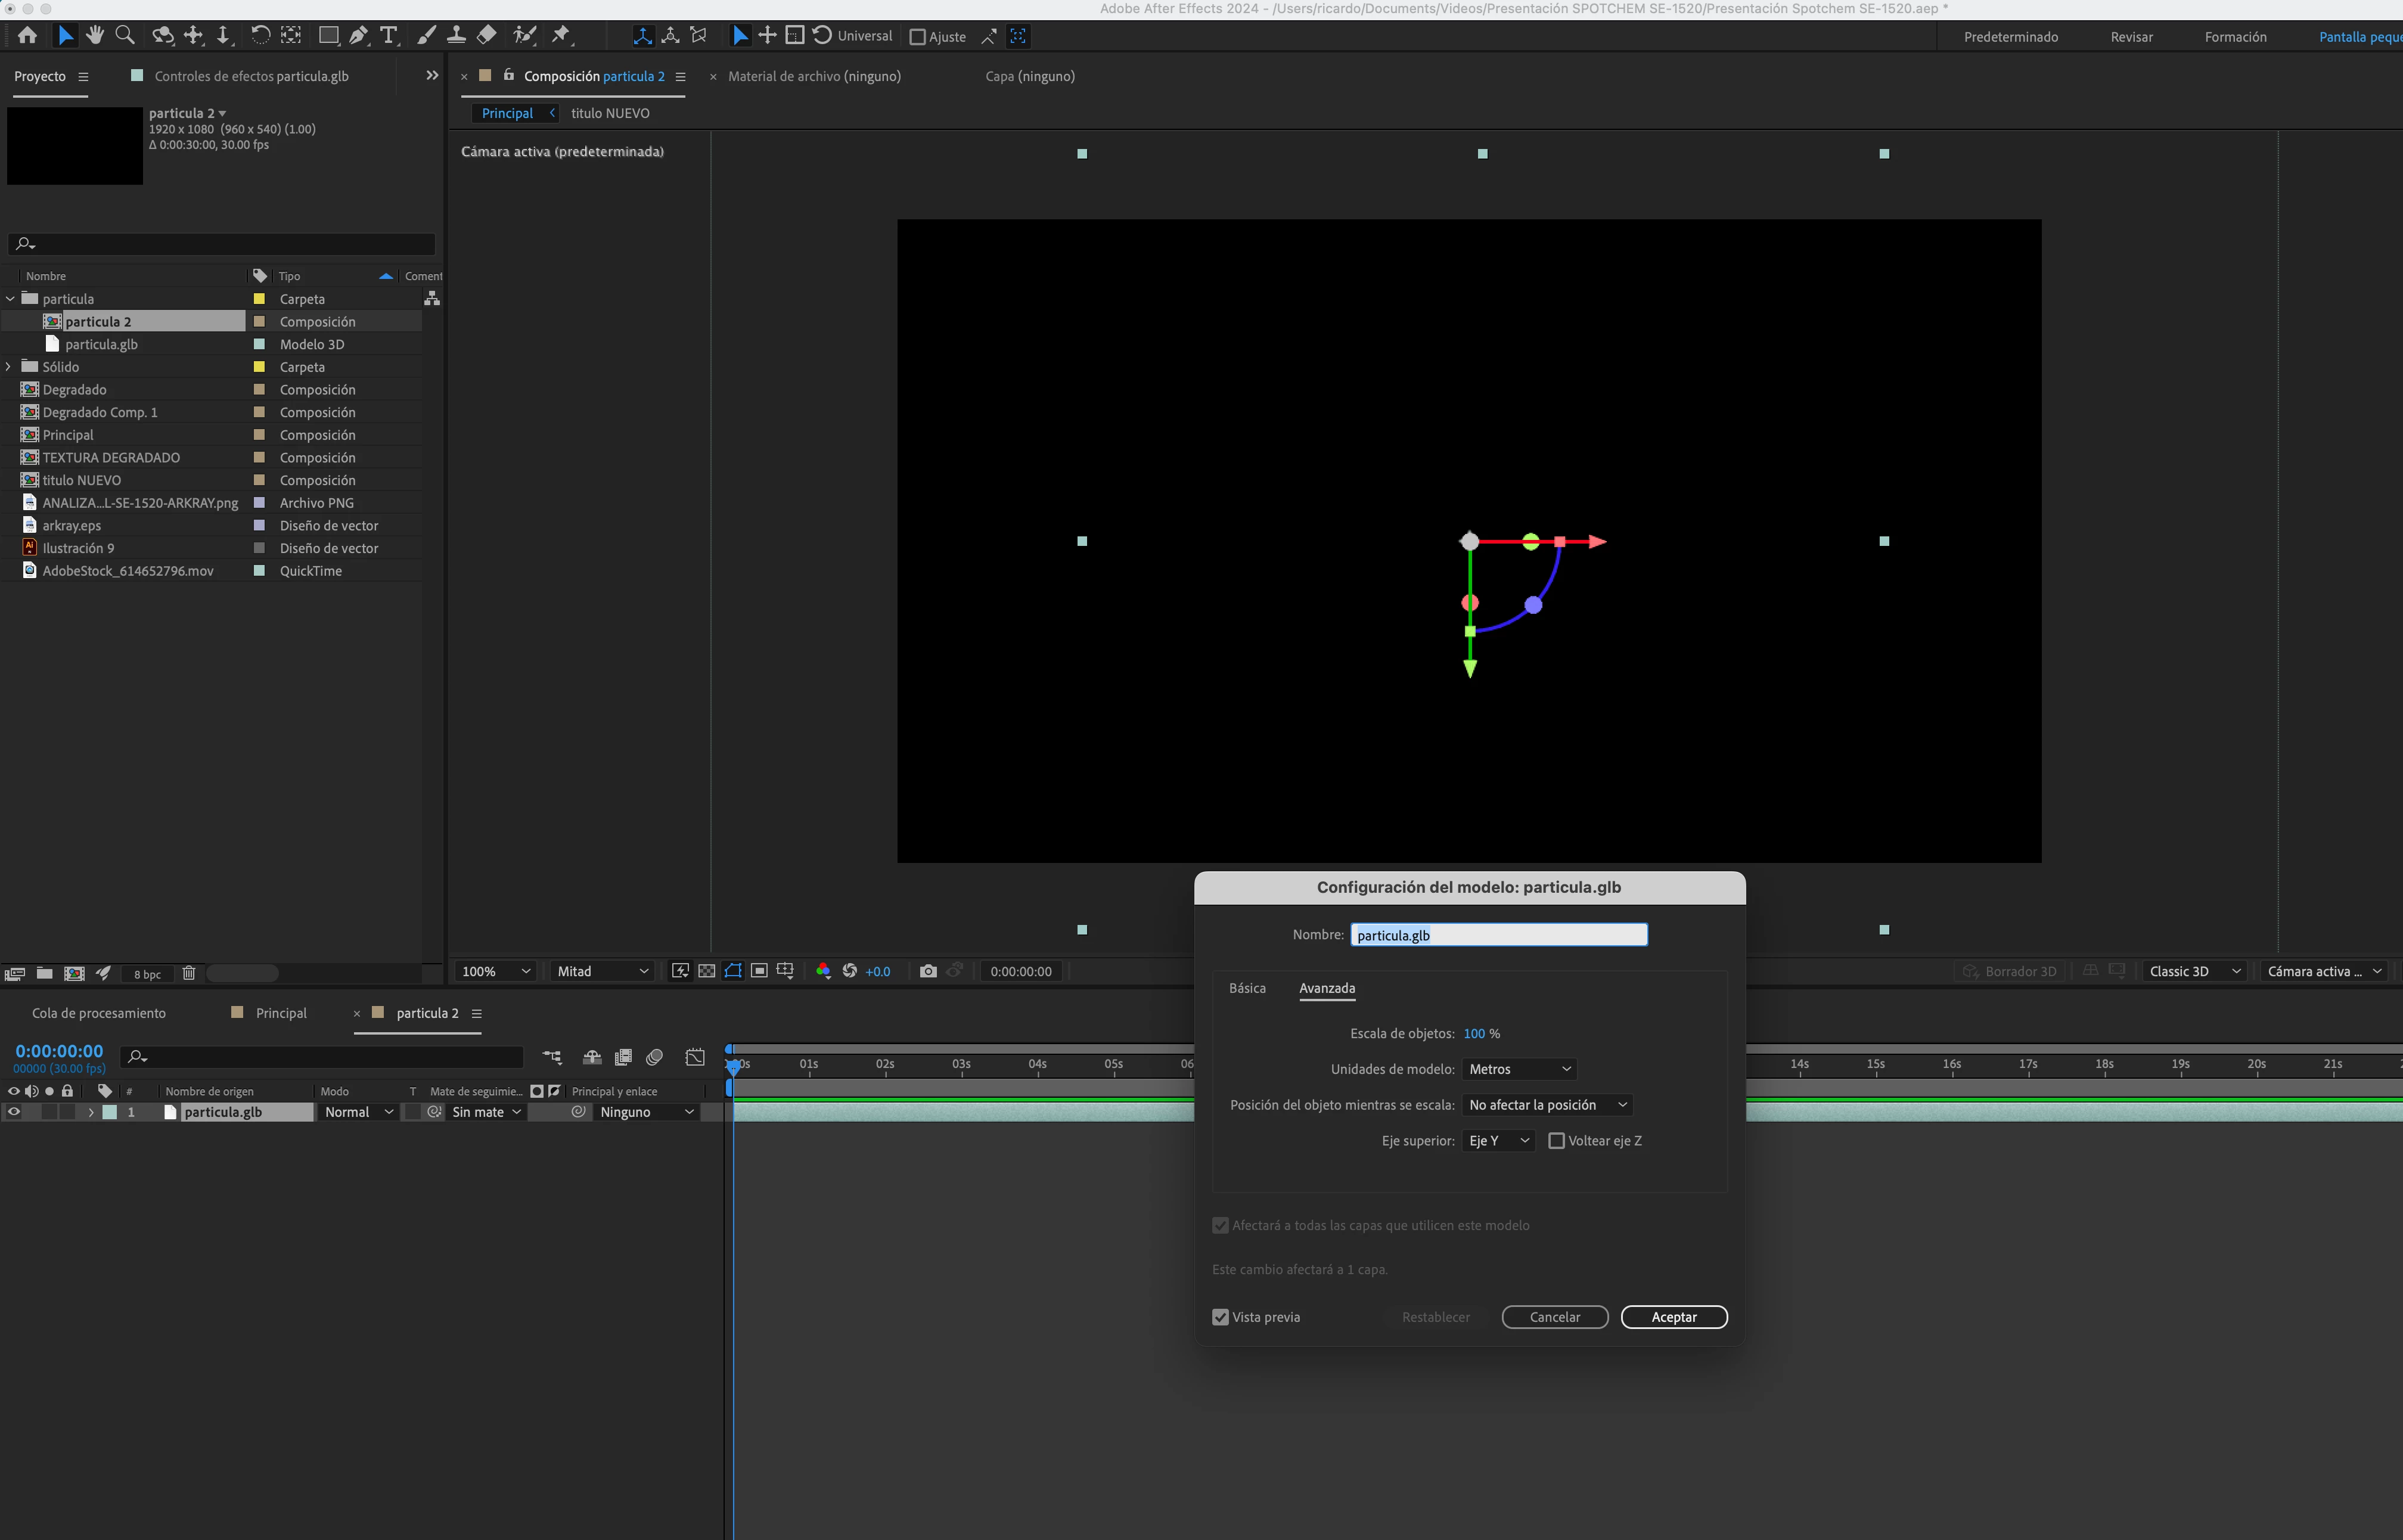Screen dimensions: 2403x1540
Task: Click the Cancelar button
Action: coord(1554,1317)
